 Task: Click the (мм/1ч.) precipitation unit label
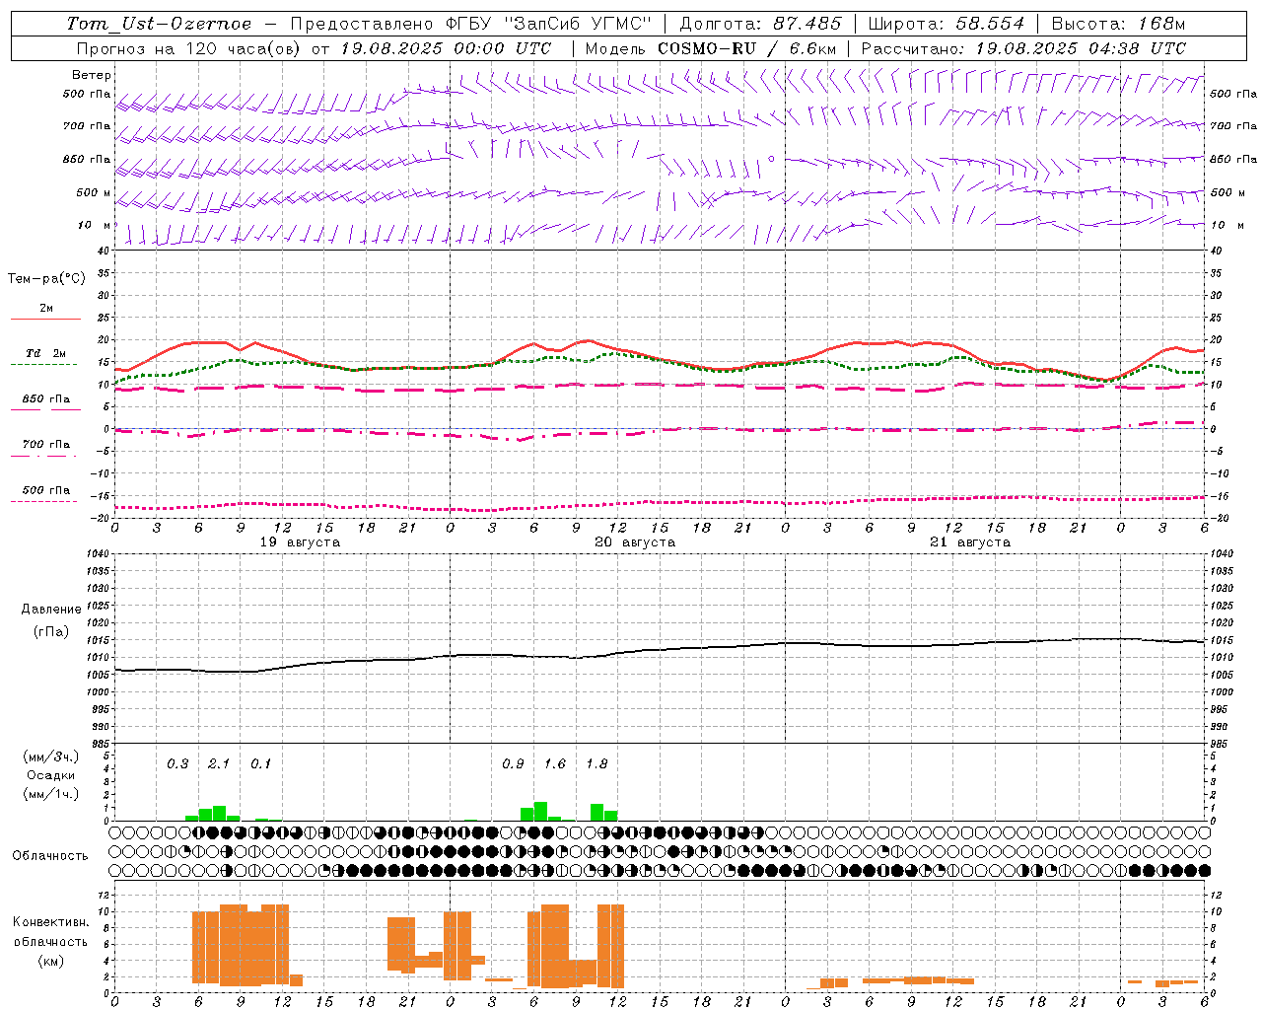tap(51, 794)
